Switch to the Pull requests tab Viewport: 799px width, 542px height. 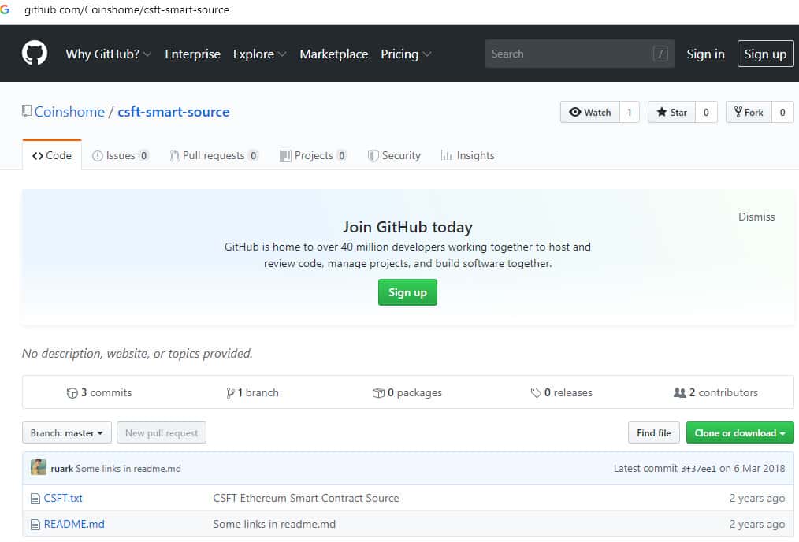click(x=214, y=156)
